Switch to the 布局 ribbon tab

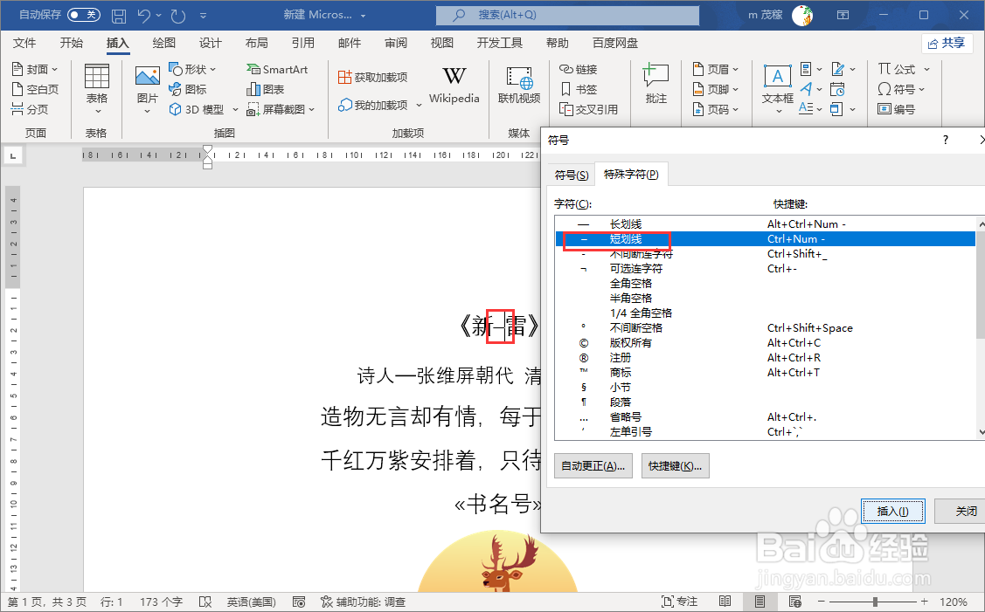point(256,43)
